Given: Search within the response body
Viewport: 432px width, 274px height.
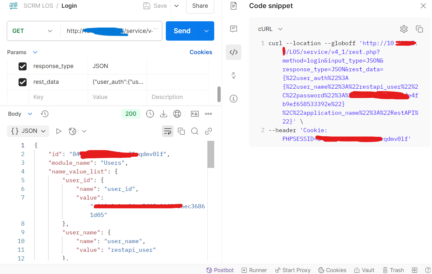Looking at the screenshot, I should [195, 131].
